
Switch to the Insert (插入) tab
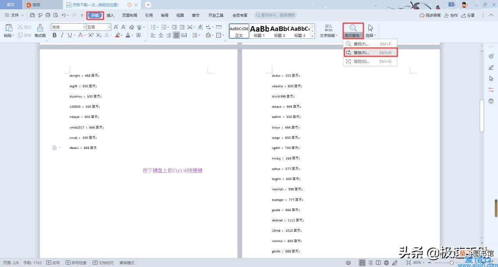pyautogui.click(x=110, y=16)
